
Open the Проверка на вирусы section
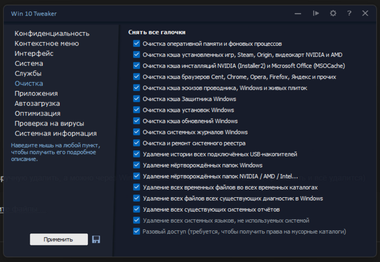point(49,124)
